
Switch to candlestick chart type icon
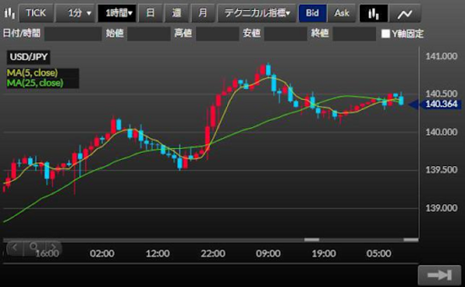pyautogui.click(x=374, y=13)
